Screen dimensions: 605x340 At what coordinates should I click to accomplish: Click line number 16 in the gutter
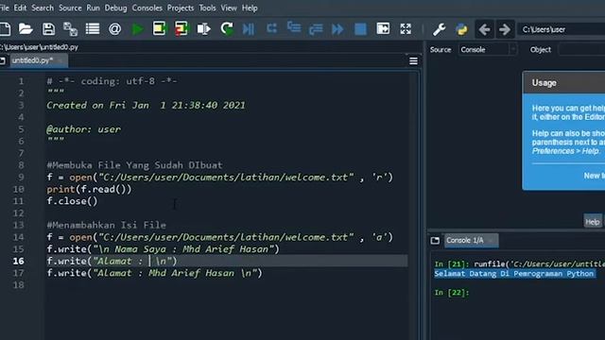(x=19, y=261)
